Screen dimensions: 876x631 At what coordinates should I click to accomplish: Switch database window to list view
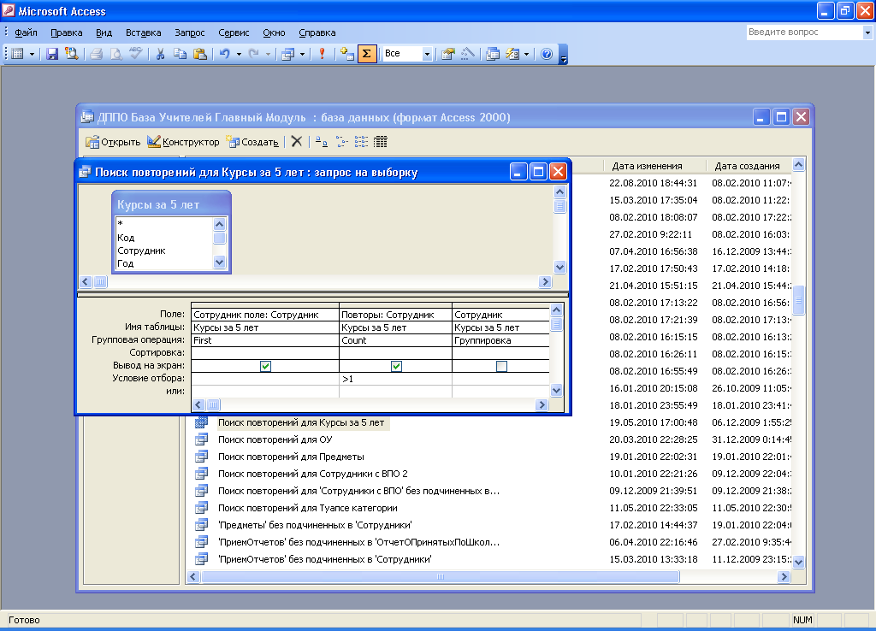[362, 142]
